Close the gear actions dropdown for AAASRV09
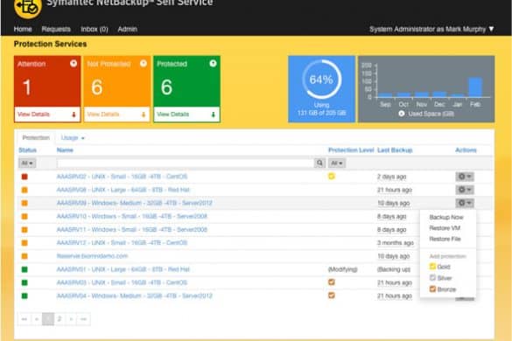Image resolution: width=512 pixels, height=341 pixels. pyautogui.click(x=465, y=203)
